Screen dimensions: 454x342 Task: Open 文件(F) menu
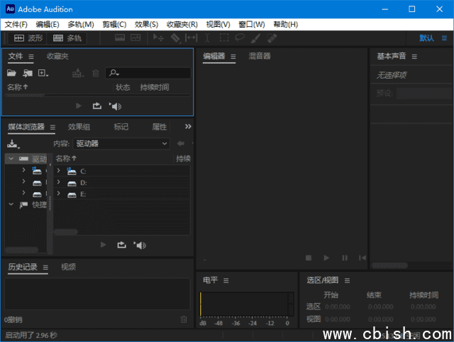click(16, 25)
